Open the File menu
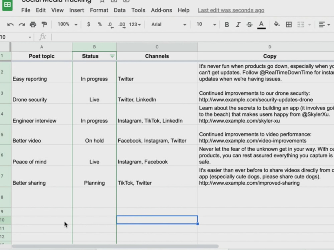This screenshot has height=250, width=334. (26, 10)
